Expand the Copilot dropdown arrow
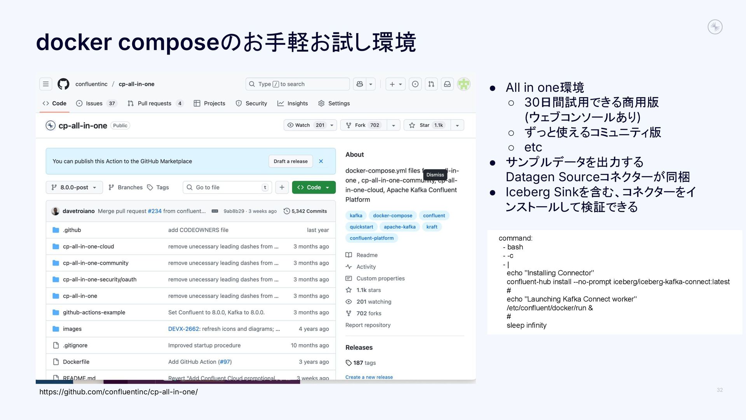Screen dimensions: 746x420 click(x=371, y=84)
